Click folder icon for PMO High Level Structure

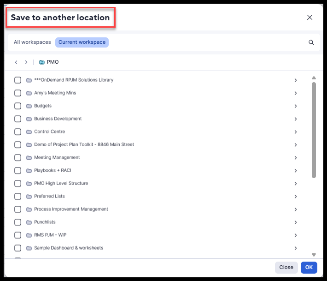tap(29, 184)
